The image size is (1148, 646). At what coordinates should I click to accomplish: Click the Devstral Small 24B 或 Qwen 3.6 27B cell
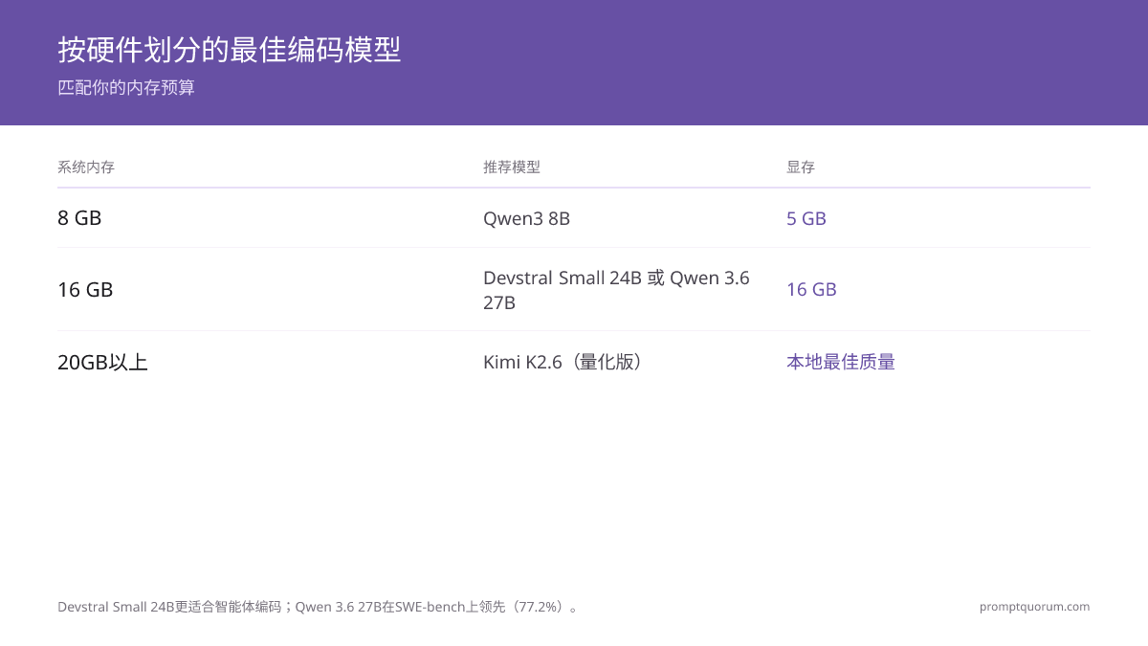point(616,290)
